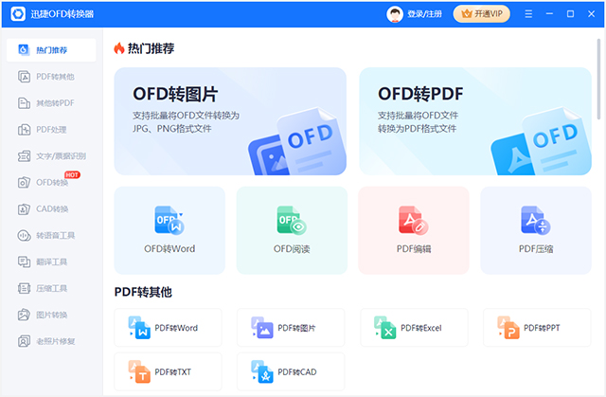Viewport: 606px width, 397px height.
Task: Click the 图片转换 sidebar icon
Action: 24,316
